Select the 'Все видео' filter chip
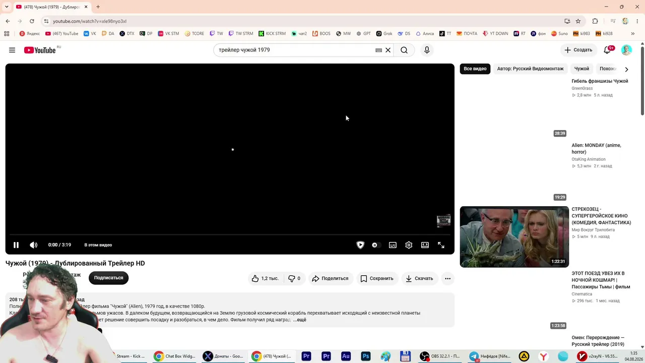The width and height of the screenshot is (645, 363). [x=475, y=69]
